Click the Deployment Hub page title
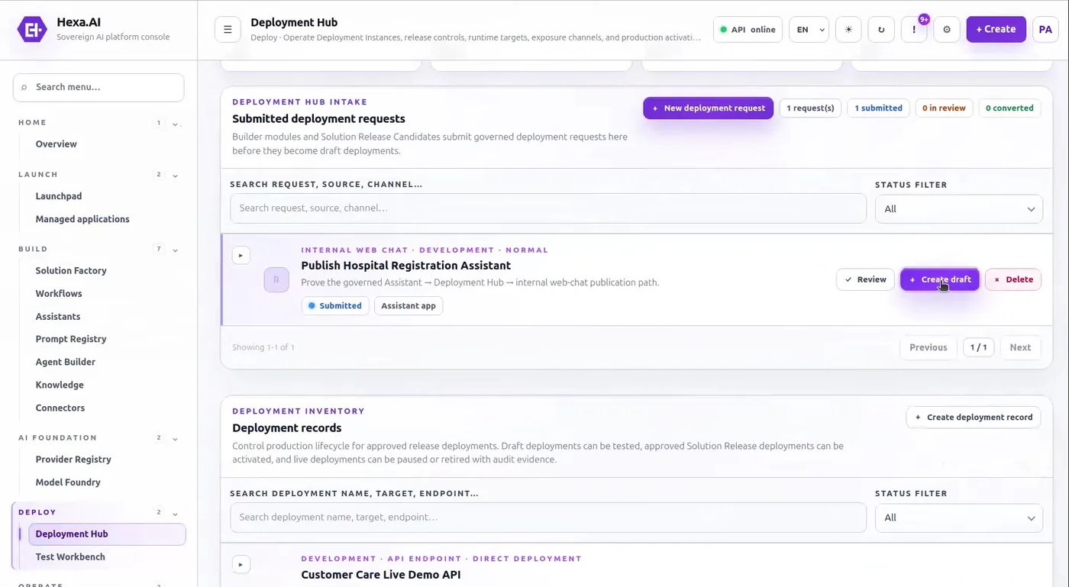This screenshot has width=1069, height=587. pos(294,22)
